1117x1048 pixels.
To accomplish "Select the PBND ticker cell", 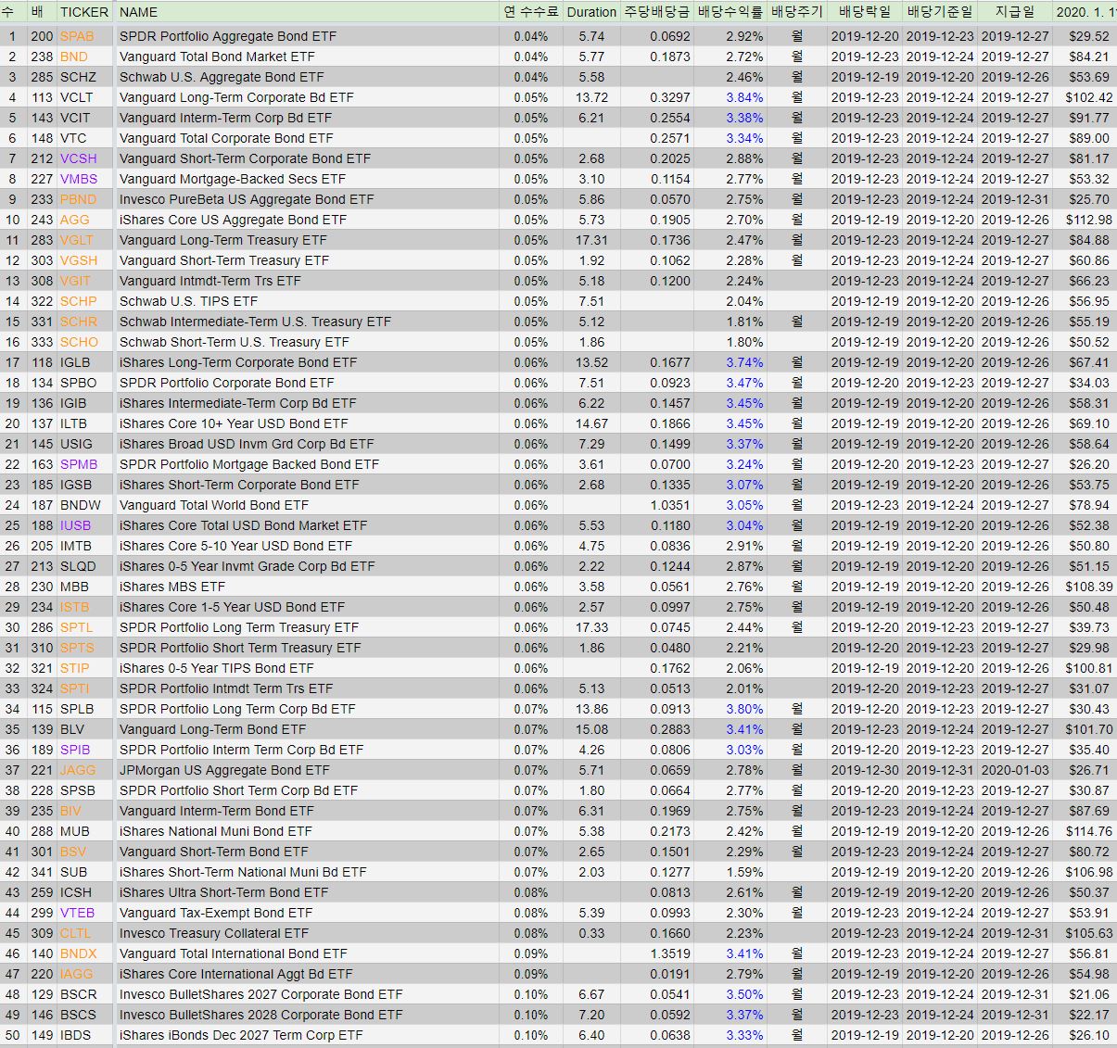I will (x=78, y=199).
